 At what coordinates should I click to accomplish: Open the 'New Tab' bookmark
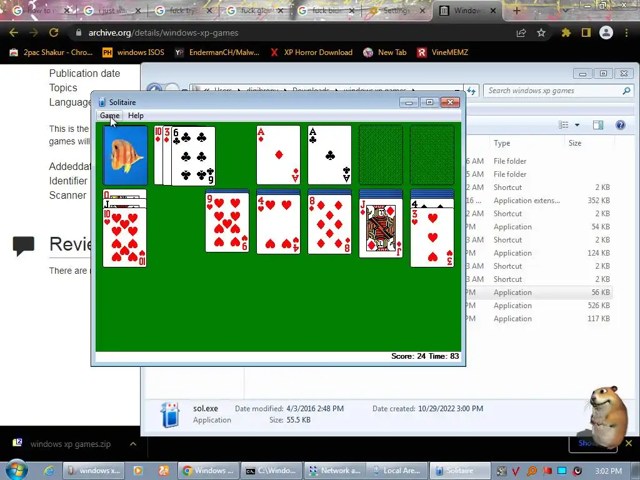coord(385,52)
